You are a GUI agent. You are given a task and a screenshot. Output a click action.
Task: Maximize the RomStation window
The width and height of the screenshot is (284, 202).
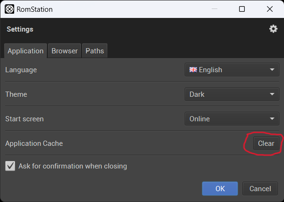[x=242, y=9]
